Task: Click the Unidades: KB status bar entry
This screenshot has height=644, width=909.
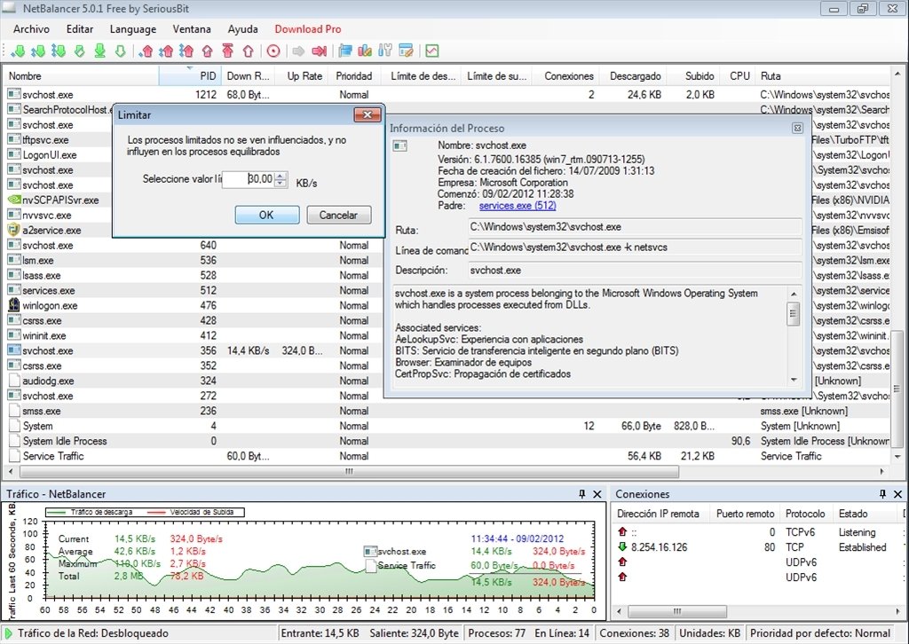Action: pos(709,633)
